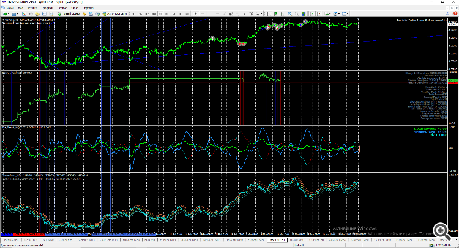The height and width of the screenshot is (248, 459).
Task: Select the M1 timeframe button
Action: point(134,13)
